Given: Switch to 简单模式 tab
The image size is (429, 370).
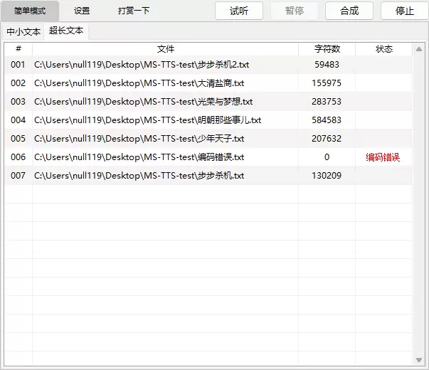Looking at the screenshot, I should coord(30,11).
